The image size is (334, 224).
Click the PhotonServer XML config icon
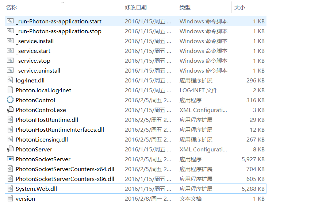[x=10, y=149]
